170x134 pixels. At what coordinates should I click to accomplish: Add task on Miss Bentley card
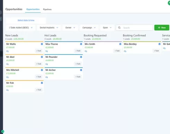(156, 51)
